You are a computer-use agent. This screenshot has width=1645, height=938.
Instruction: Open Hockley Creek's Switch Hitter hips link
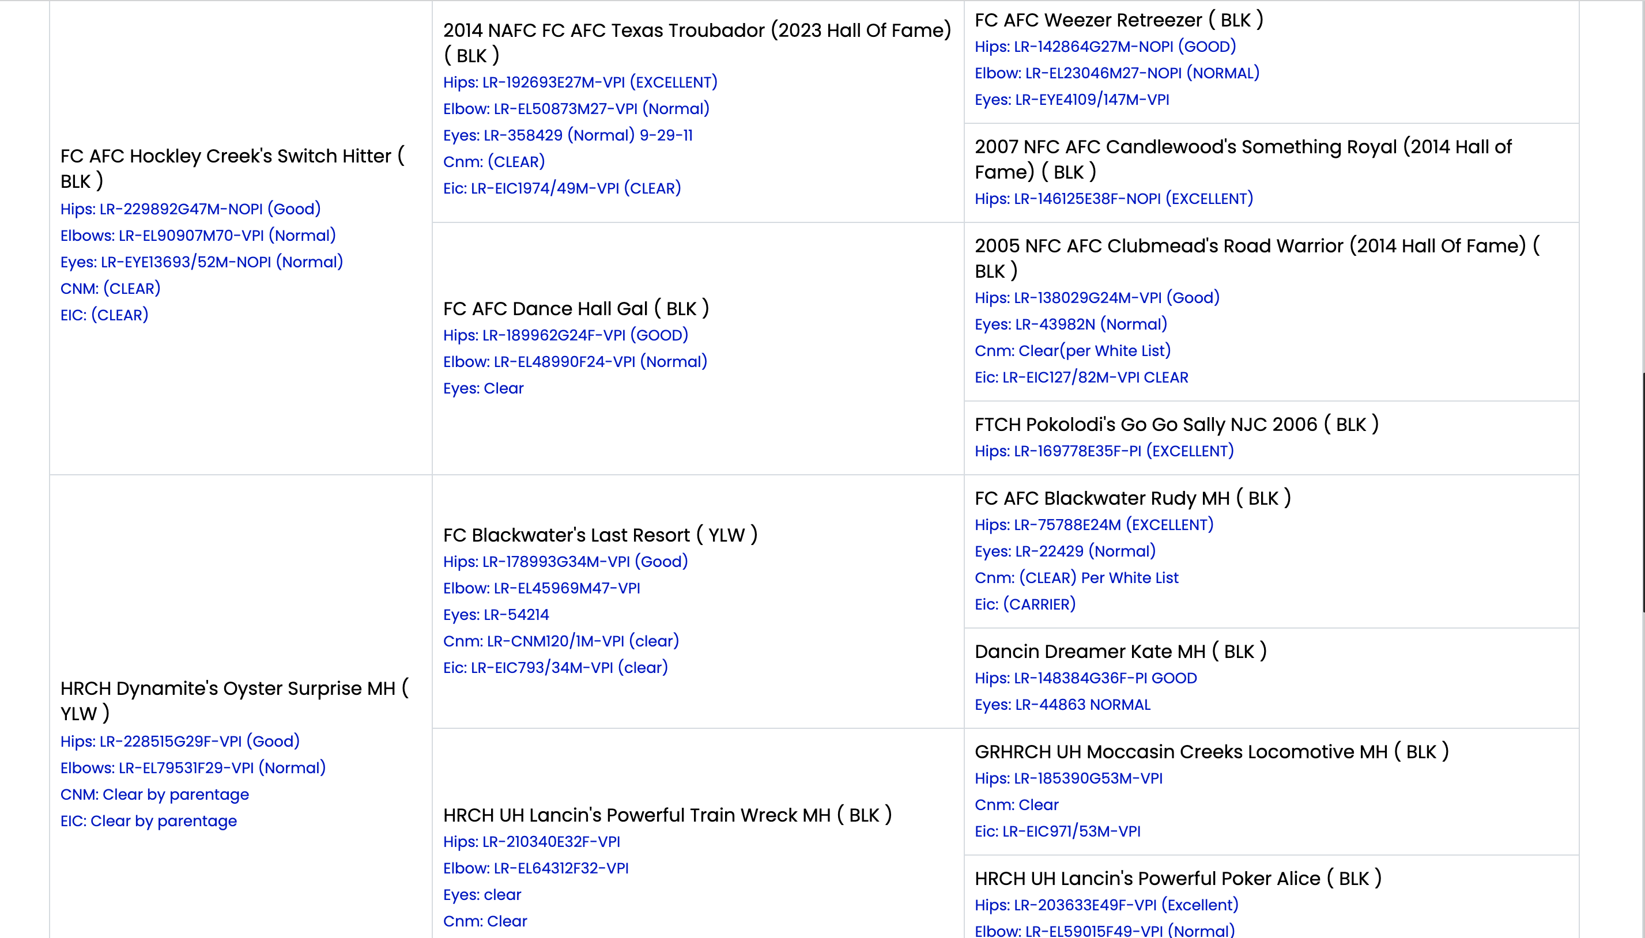[x=190, y=209]
